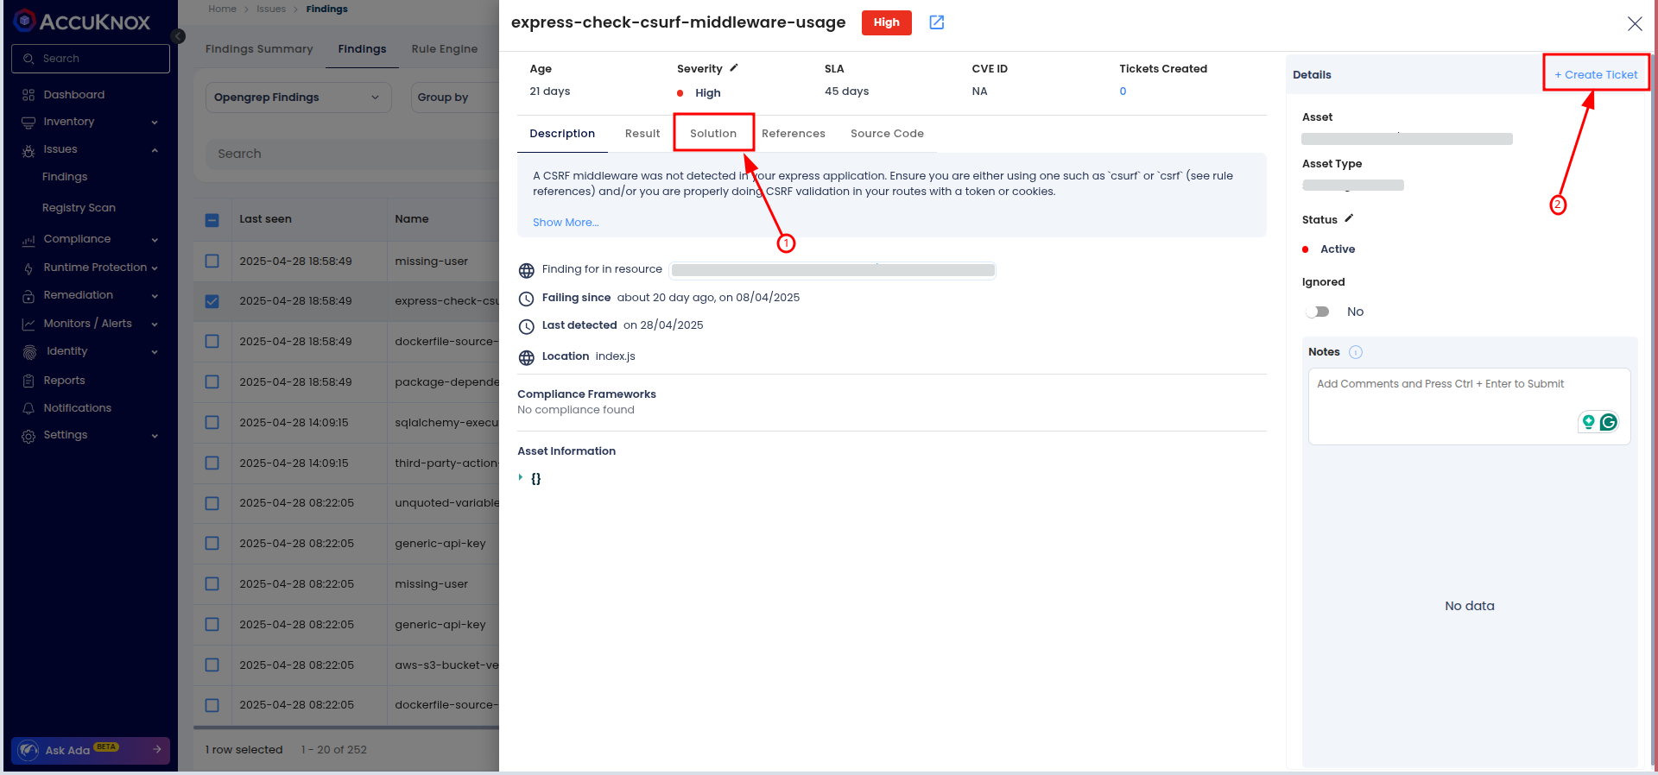Collapse sidebar with the arrow toggle
This screenshot has width=1658, height=775.
tap(178, 36)
